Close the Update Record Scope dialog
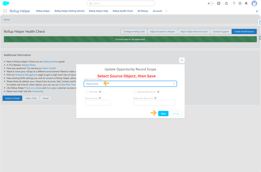 (182, 60)
